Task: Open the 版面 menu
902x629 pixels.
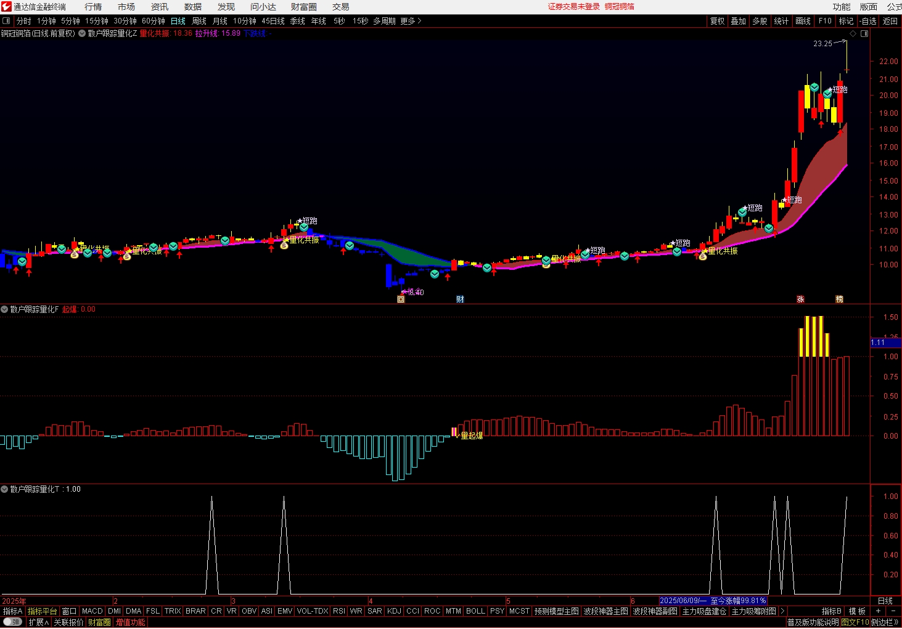Action: [x=869, y=7]
